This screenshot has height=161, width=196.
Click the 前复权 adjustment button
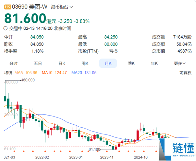(185, 73)
